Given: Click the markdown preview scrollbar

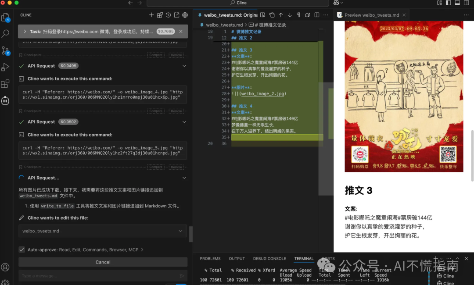Looking at the screenshot, I should [x=472, y=156].
